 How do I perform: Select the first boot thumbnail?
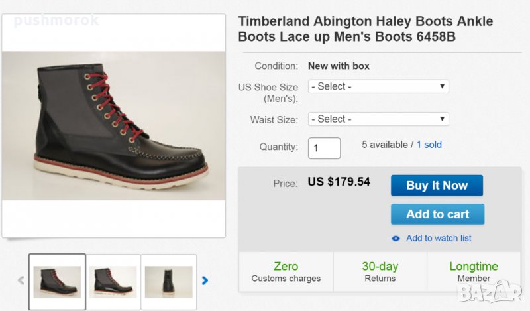[57, 281]
